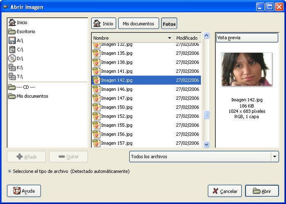
Task: Click the file list scrollbar handle
Action: click(x=206, y=114)
